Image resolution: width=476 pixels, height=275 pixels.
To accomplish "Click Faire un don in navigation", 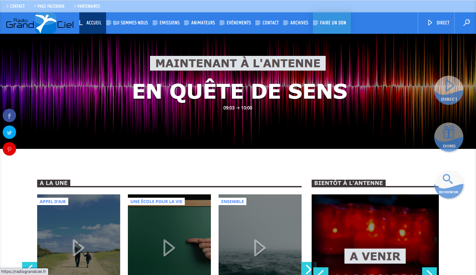I will coord(332,23).
